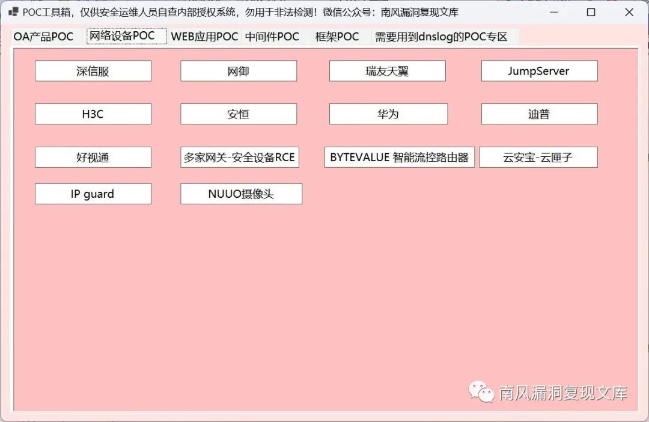Select the 多家网关-安全设备RCE button
The image size is (649, 422).
pyautogui.click(x=240, y=157)
